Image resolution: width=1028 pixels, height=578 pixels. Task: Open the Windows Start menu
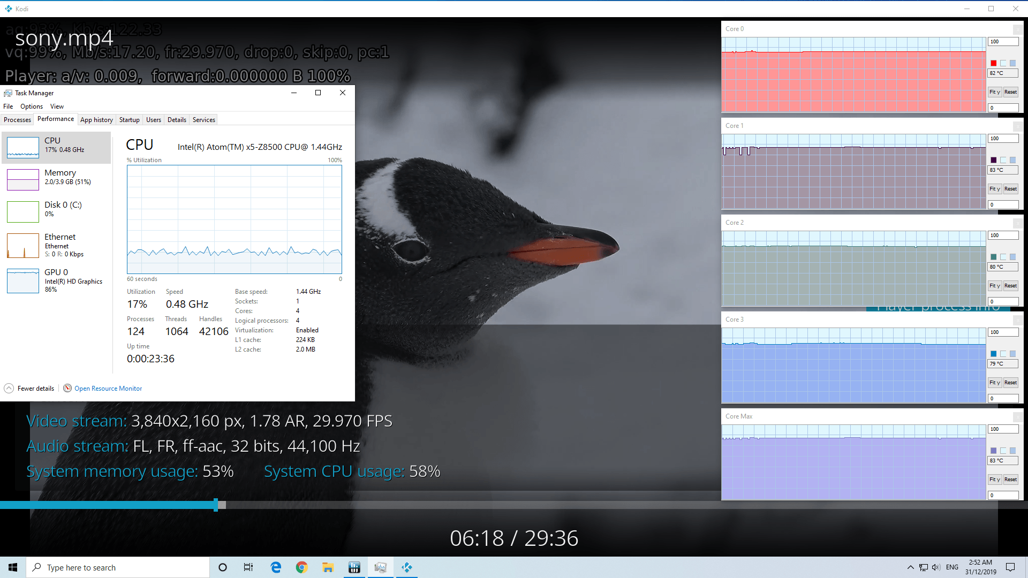13,567
